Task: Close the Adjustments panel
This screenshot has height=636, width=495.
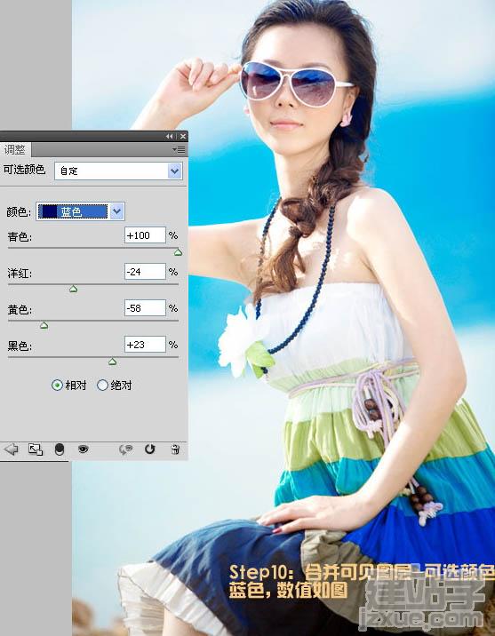Action: click(183, 136)
